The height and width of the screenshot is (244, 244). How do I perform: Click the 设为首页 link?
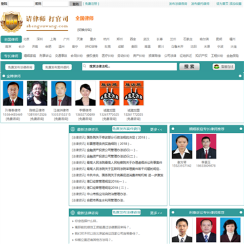tap(222, 3)
